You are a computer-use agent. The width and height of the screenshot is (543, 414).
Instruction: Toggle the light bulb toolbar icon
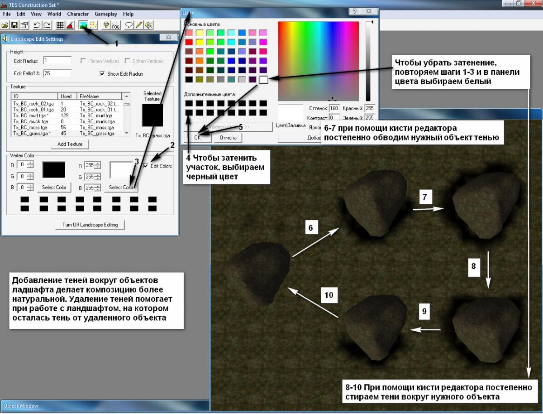click(x=106, y=25)
